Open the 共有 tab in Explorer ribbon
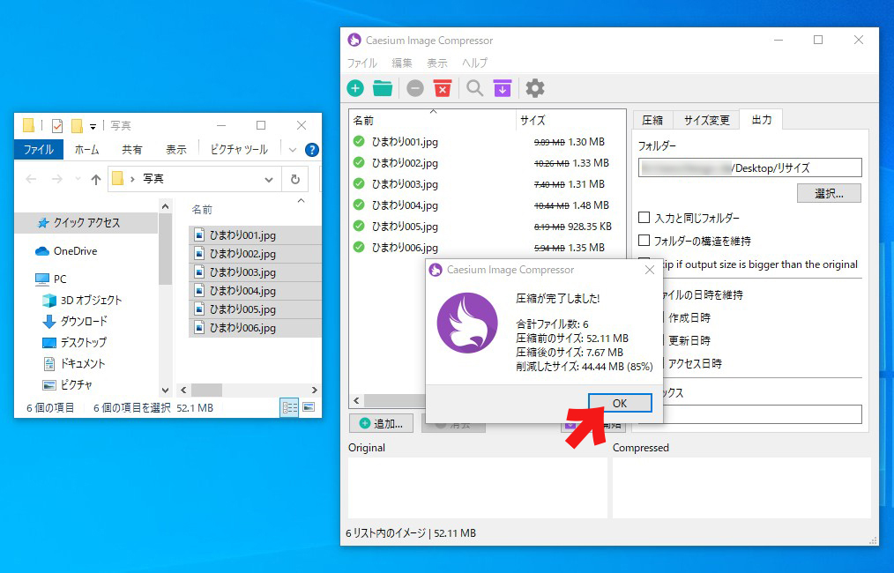The width and height of the screenshot is (894, 573). click(131, 149)
